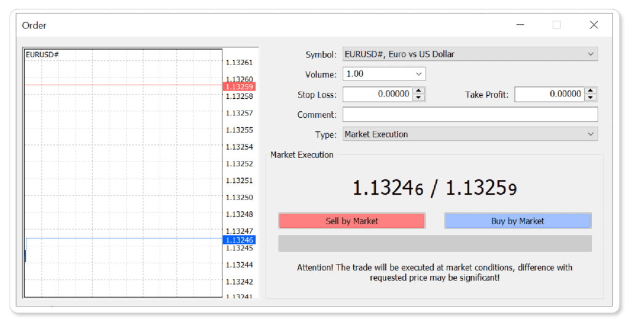The image size is (629, 320).
Task: Click the disabled maximize icon
Action: pyautogui.click(x=557, y=25)
